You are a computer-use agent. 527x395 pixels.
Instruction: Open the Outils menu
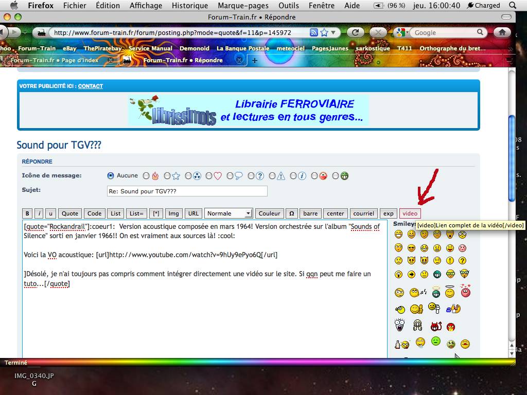289,5
